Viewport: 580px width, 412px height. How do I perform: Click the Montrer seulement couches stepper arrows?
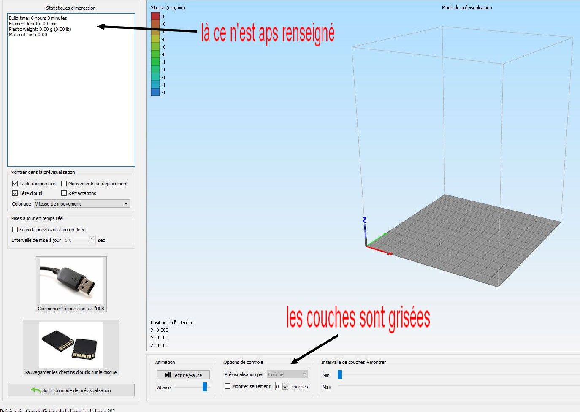(x=285, y=386)
